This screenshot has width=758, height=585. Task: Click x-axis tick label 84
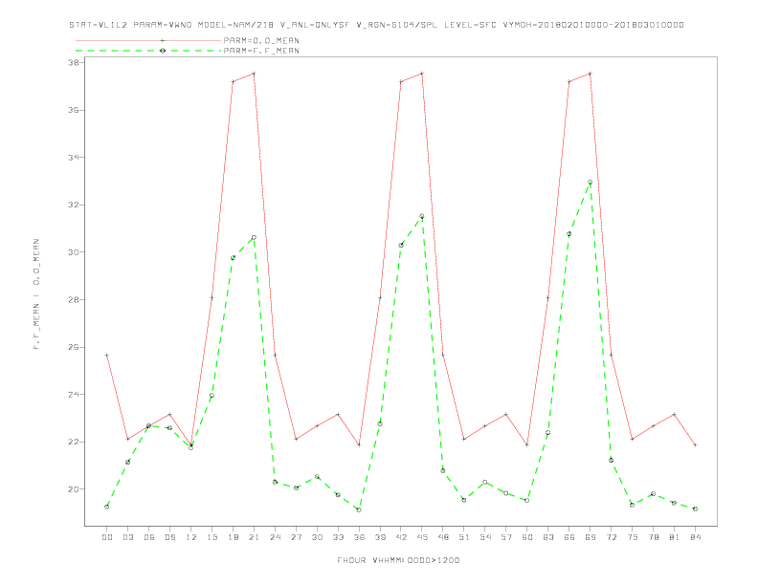[x=696, y=537]
